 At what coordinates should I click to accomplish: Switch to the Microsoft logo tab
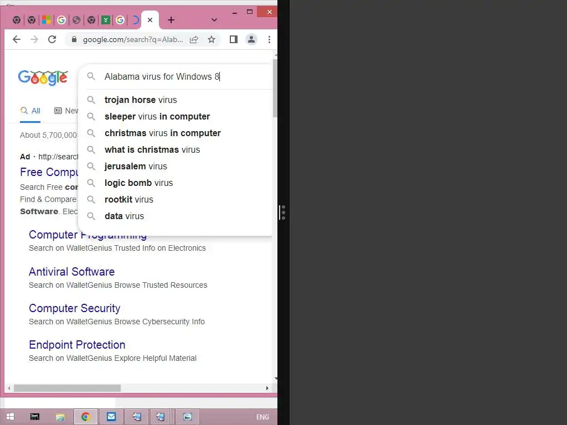(47, 20)
